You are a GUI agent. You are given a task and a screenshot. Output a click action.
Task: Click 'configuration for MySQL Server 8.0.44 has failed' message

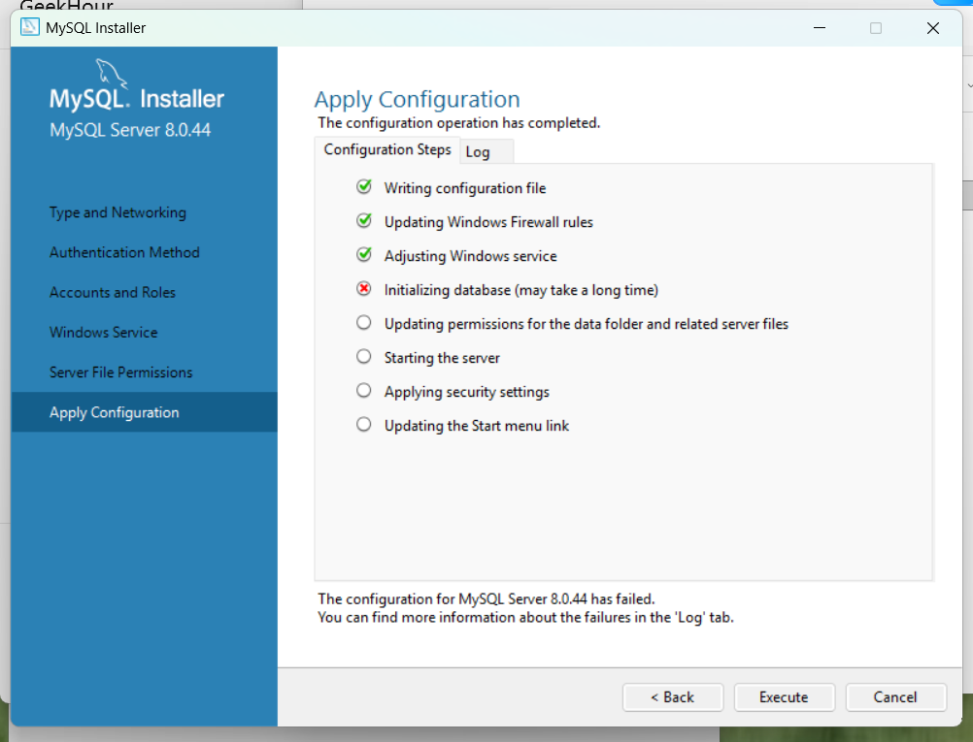486,598
